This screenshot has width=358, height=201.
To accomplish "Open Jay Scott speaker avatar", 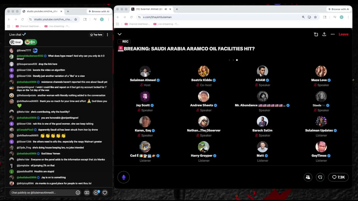I will click(x=145, y=96).
